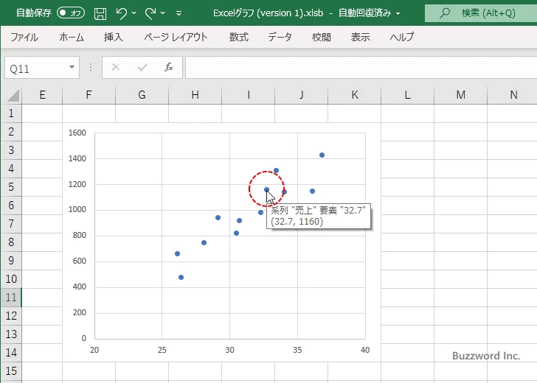Click the horizontal axis label 40
Image resolution: width=537 pixels, height=383 pixels.
(x=365, y=350)
